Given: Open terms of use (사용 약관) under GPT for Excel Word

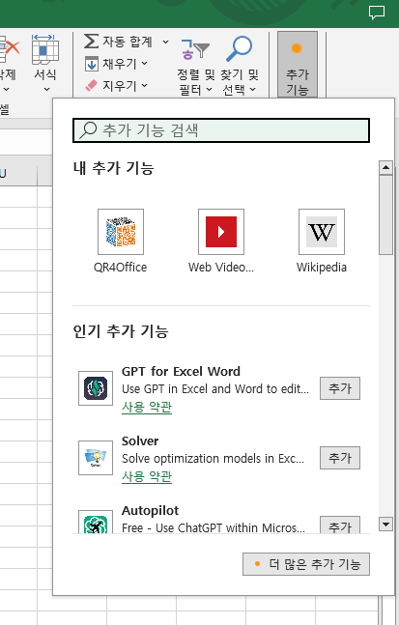Looking at the screenshot, I should point(147,407).
